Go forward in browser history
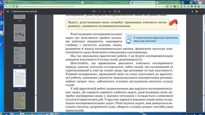The width and height of the screenshot is (205, 115). [10, 6]
